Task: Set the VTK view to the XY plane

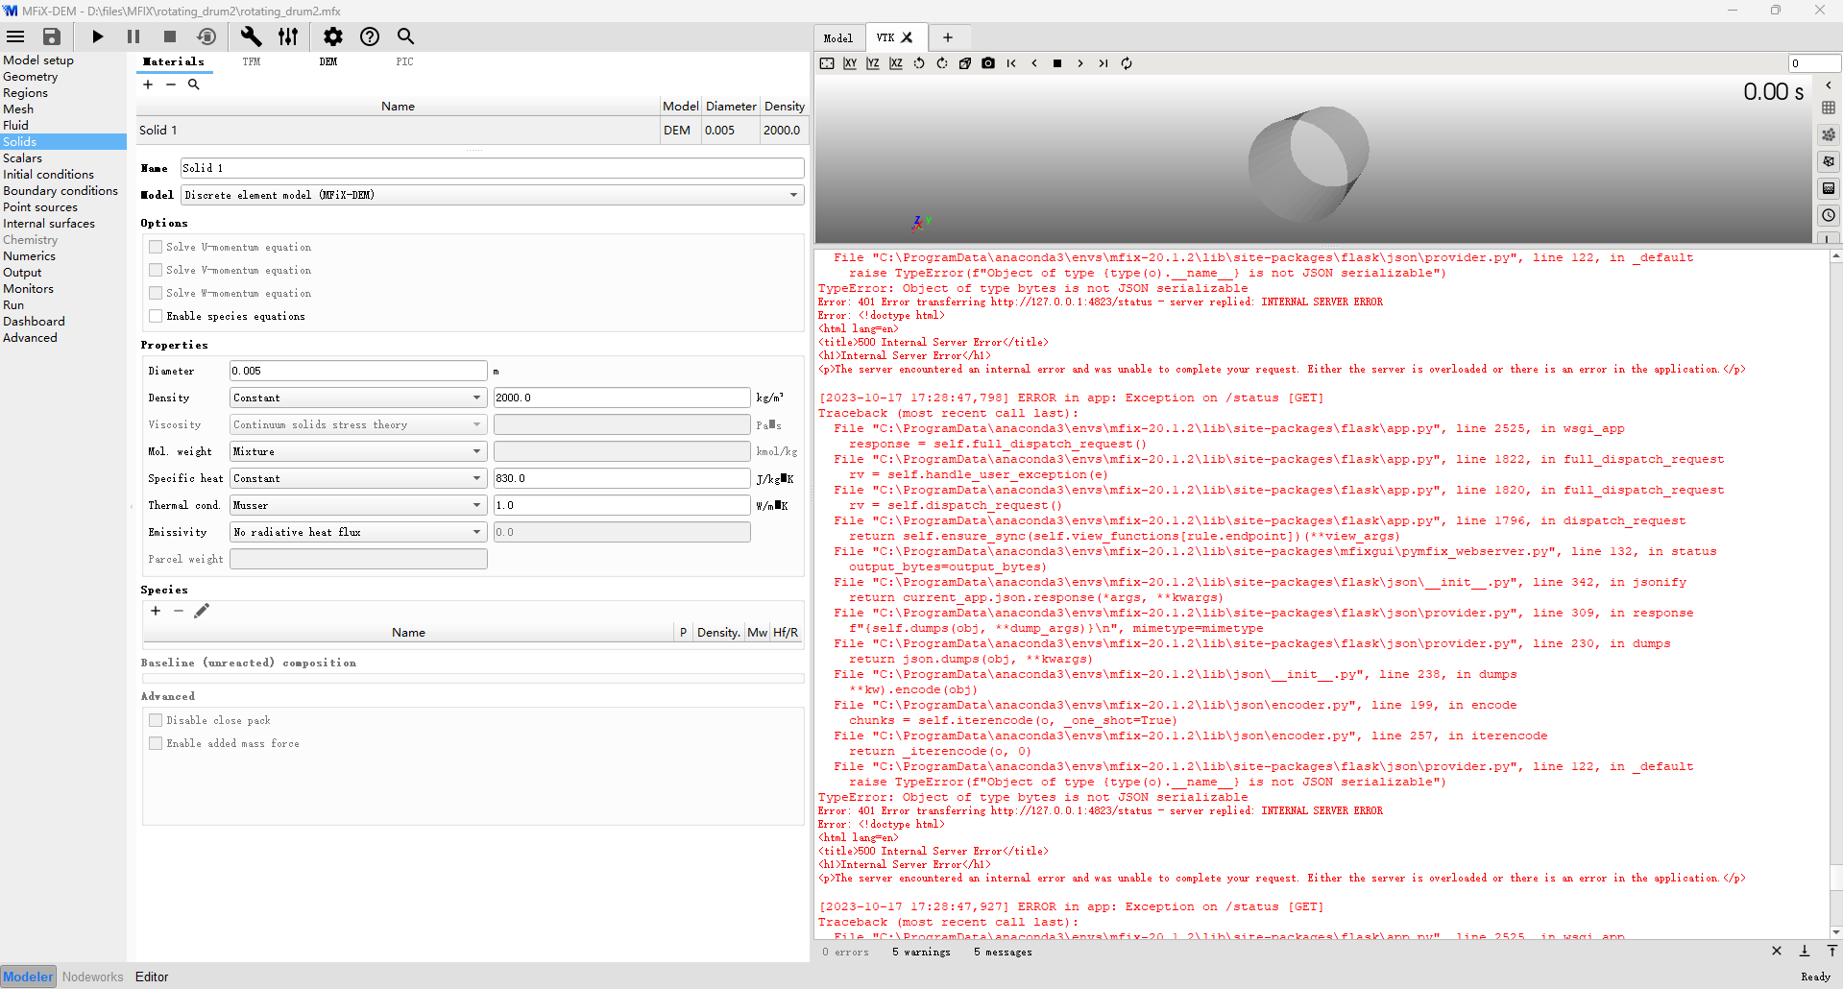Action: pos(850,63)
